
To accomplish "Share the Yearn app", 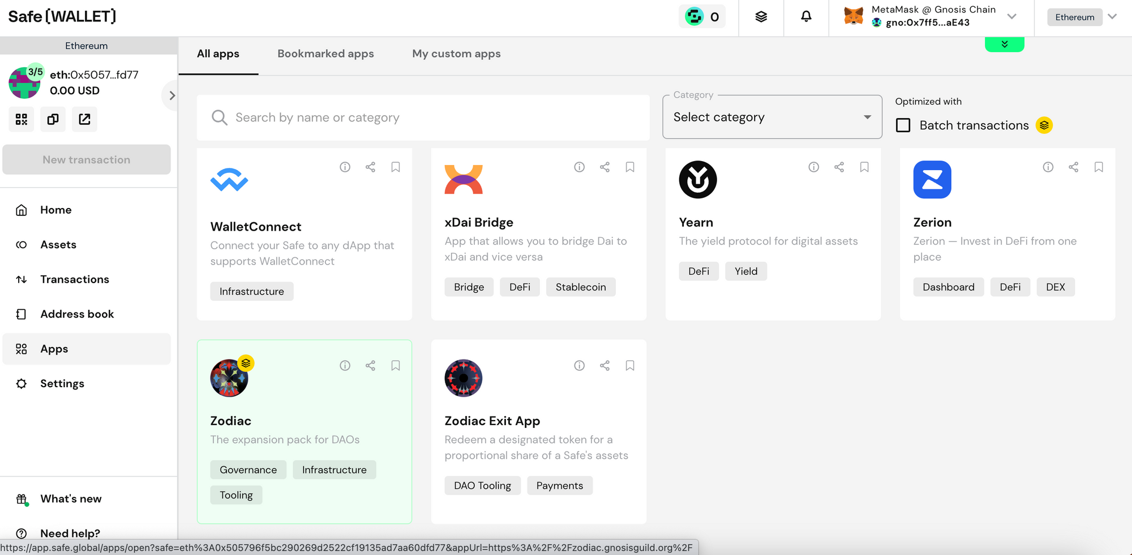I will 839,167.
